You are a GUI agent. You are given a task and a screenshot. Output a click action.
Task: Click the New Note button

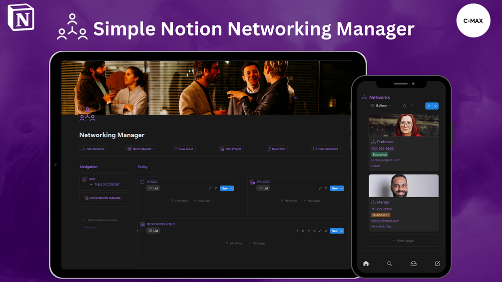click(276, 149)
